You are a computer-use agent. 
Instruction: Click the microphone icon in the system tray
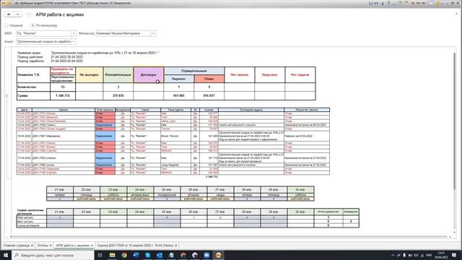coord(404,255)
